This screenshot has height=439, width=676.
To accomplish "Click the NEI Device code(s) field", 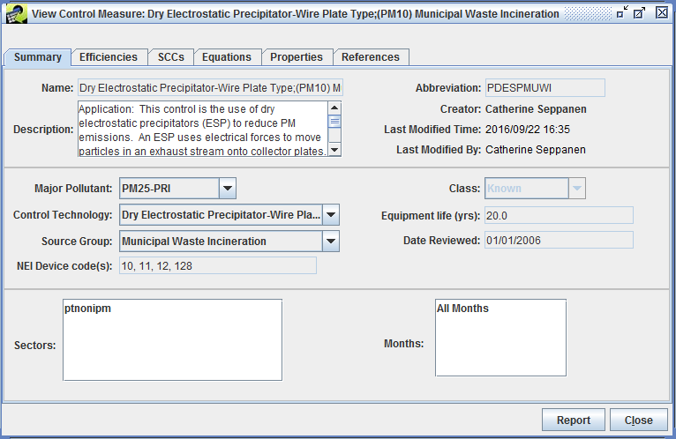I will click(218, 266).
